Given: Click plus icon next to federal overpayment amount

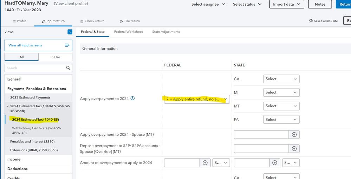Looking at the screenshot, I should click(x=205, y=163).
